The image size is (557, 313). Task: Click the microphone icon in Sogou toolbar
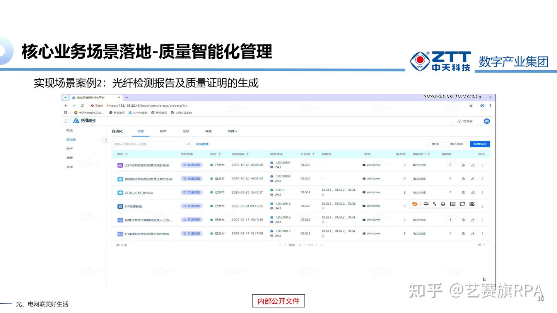[x=443, y=204]
